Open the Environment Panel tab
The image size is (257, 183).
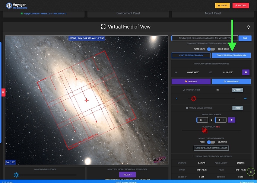click(x=128, y=13)
